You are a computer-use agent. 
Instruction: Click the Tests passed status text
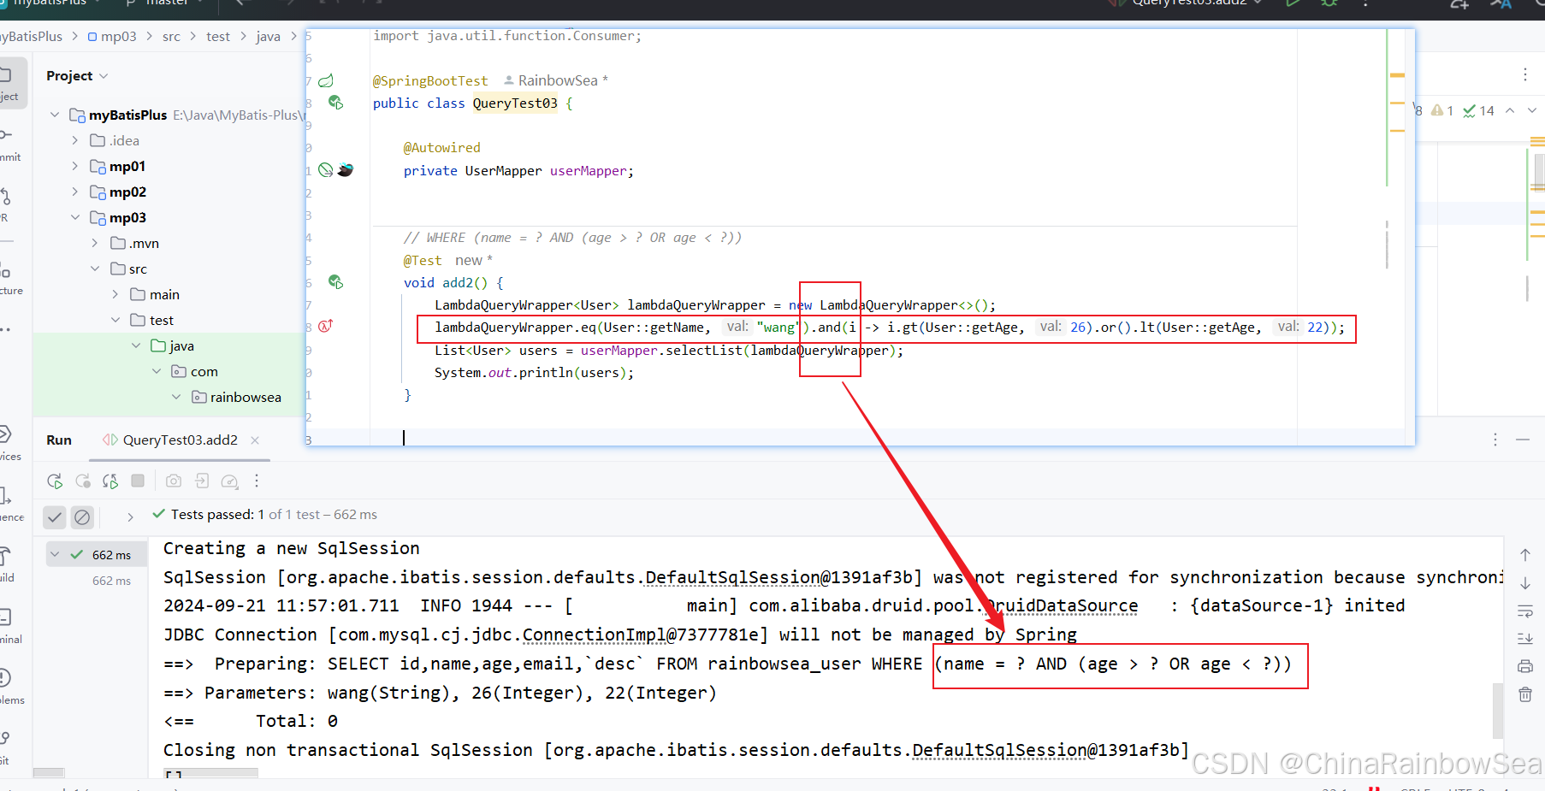(274, 514)
